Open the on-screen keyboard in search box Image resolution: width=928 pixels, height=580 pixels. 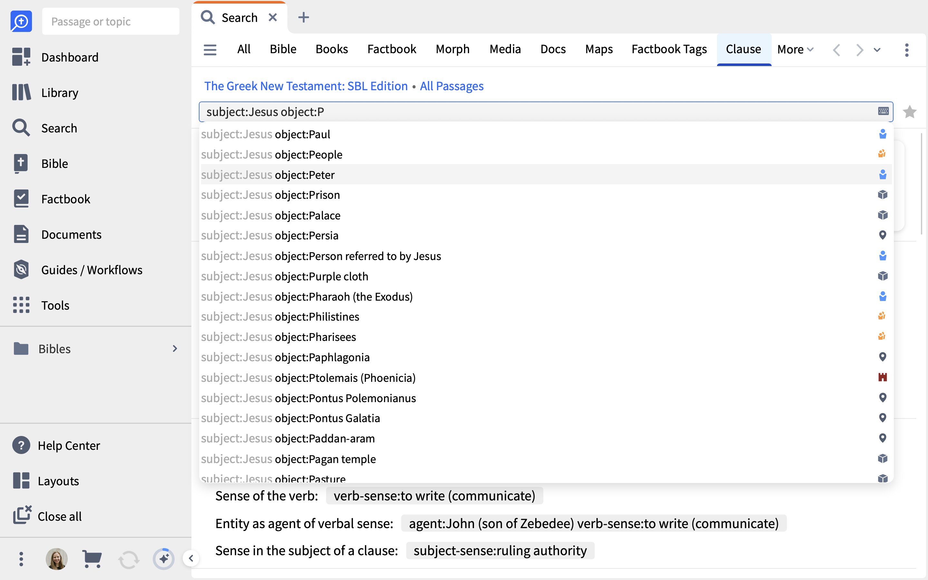pyautogui.click(x=883, y=111)
